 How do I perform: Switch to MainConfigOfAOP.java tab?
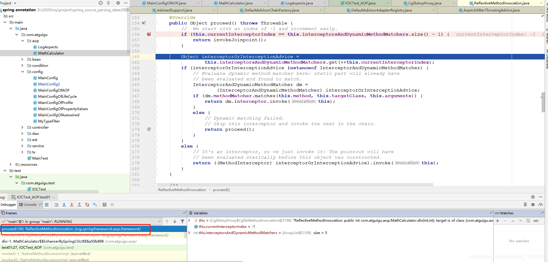tap(166, 3)
